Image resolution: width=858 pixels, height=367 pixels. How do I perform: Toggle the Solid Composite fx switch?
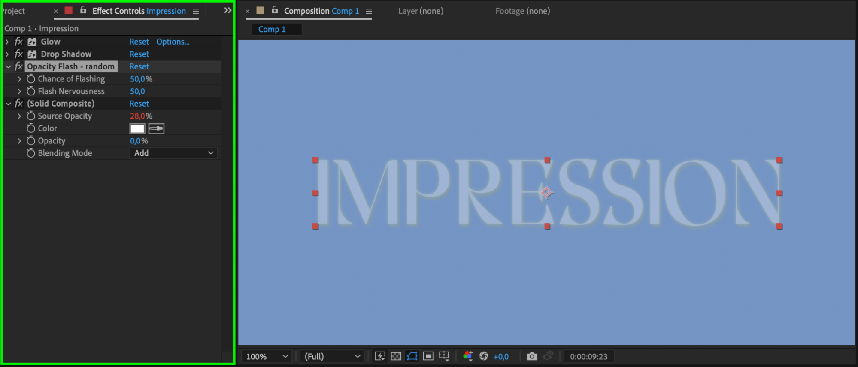tap(18, 104)
